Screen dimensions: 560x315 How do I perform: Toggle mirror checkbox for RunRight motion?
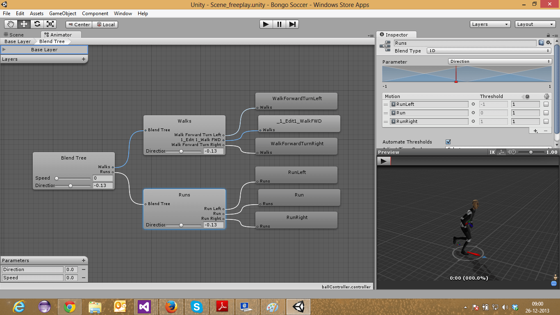pyautogui.click(x=546, y=121)
